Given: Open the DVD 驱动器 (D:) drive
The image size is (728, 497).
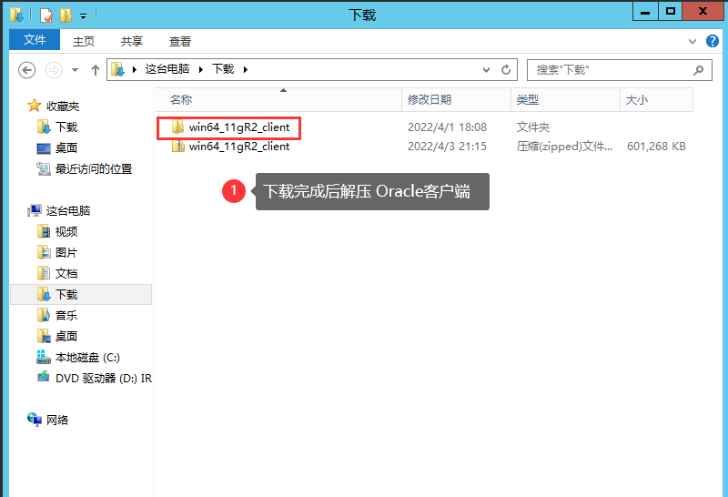Looking at the screenshot, I should coord(104,378).
